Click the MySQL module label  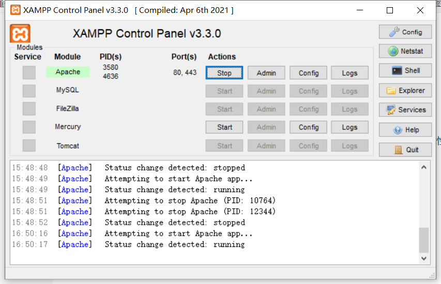point(68,90)
